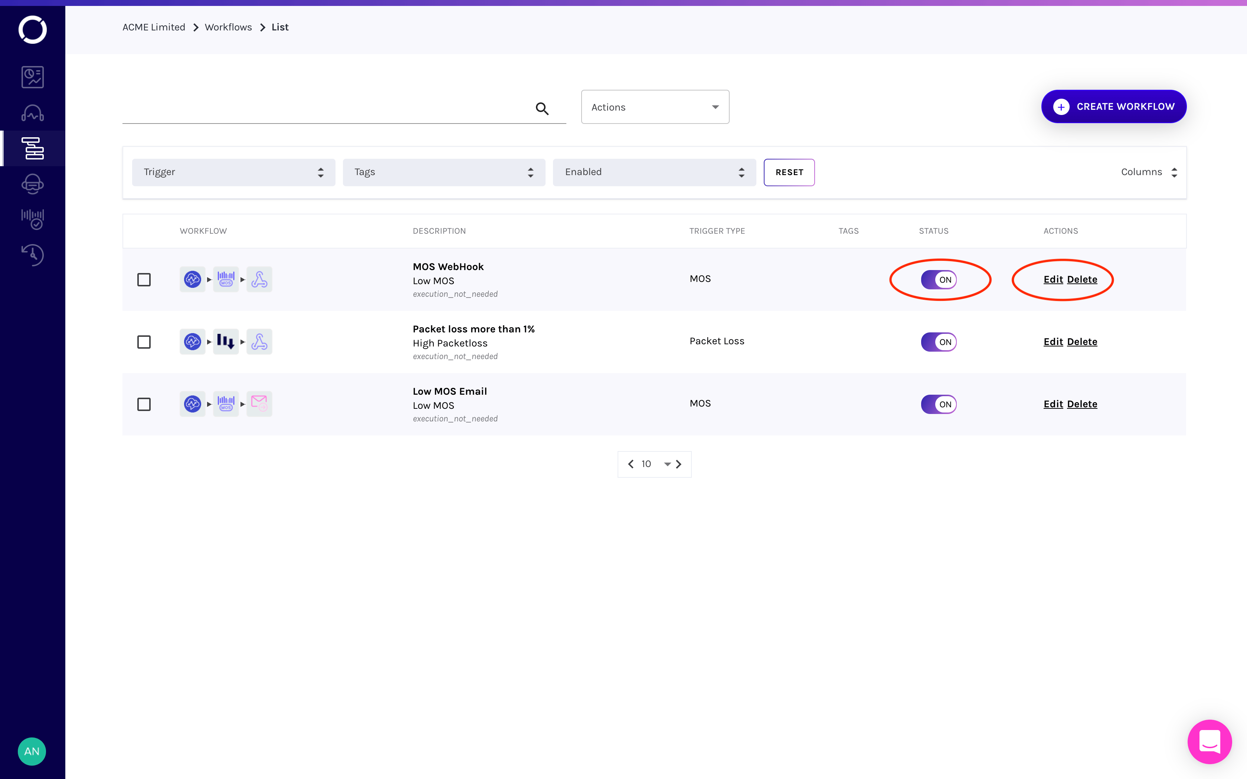The width and height of the screenshot is (1247, 779).
Task: Reset the filters with the Reset button
Action: click(x=789, y=172)
